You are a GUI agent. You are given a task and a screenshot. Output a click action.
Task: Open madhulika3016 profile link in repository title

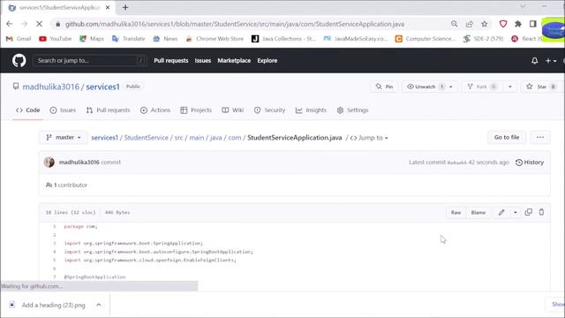51,87
